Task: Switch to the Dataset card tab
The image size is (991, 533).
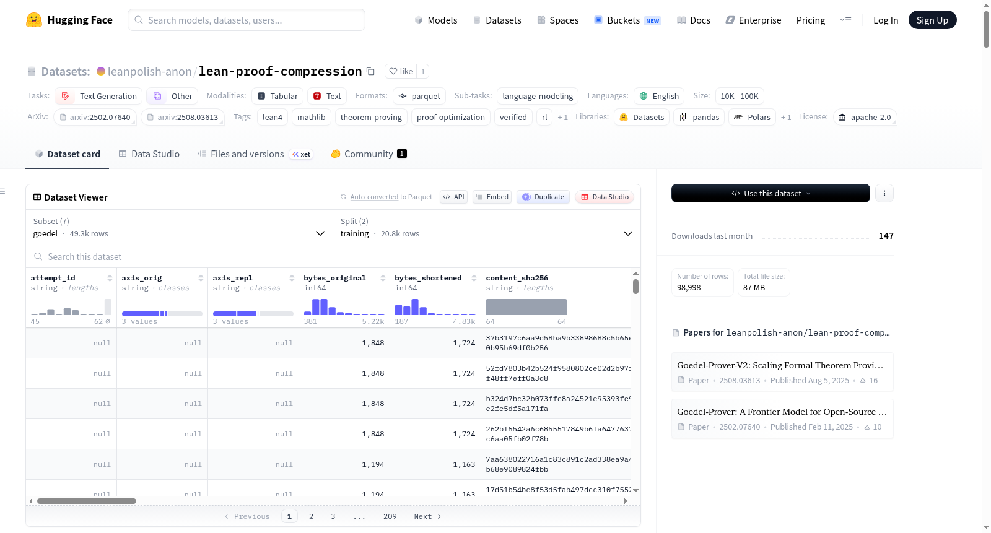Action: pyautogui.click(x=68, y=154)
